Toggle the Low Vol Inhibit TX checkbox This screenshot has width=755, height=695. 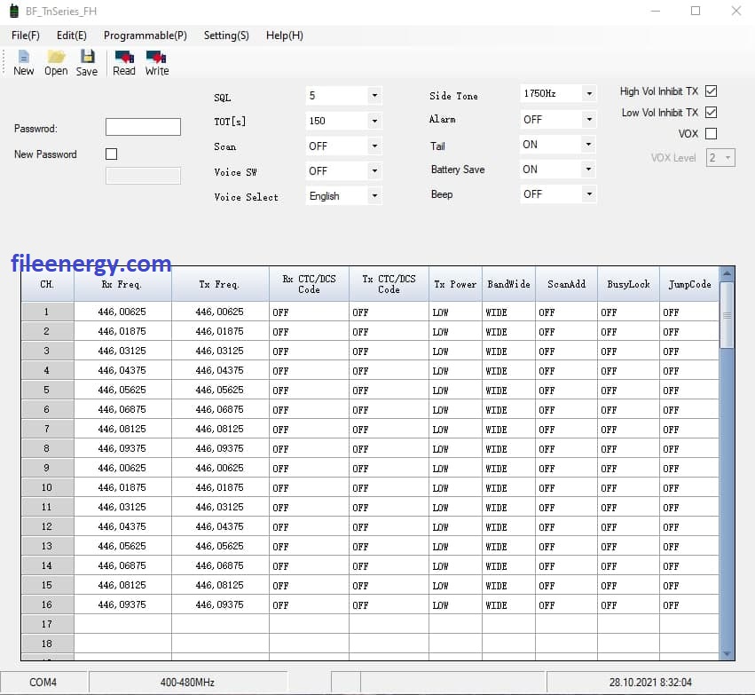[711, 112]
